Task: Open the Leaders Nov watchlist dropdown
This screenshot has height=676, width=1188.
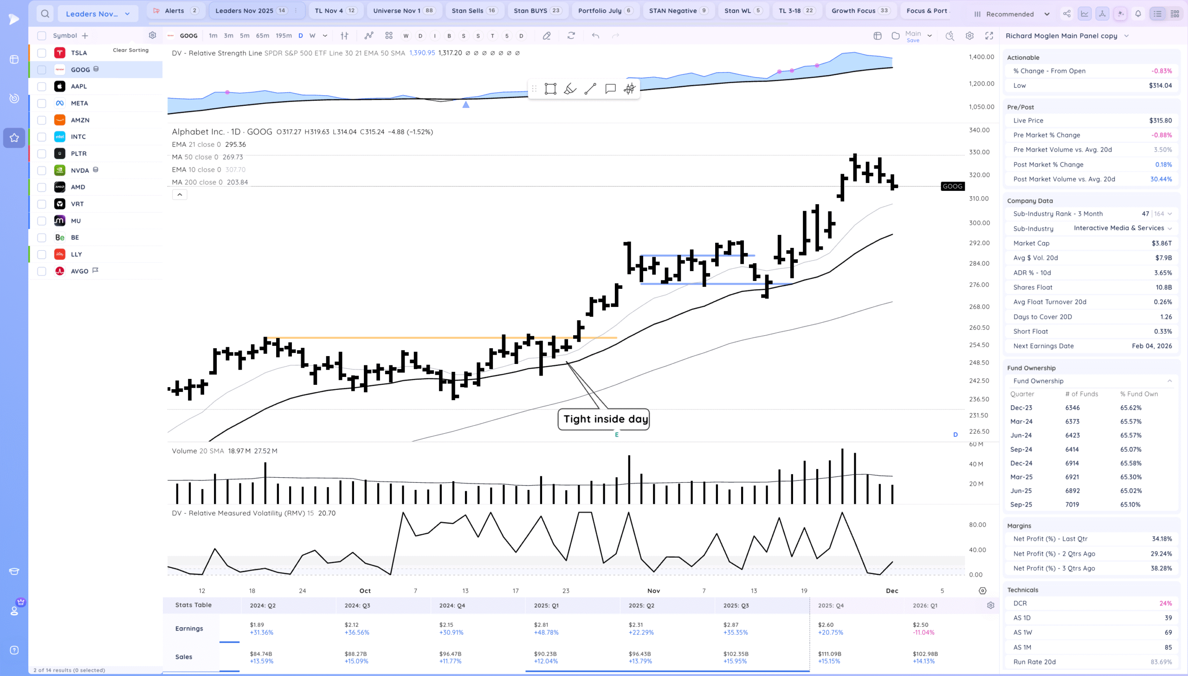Action: click(97, 14)
